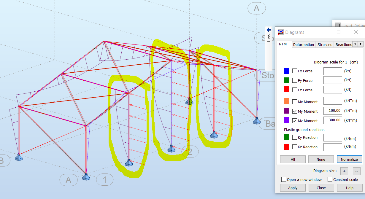Click the left arrow to scroll tabs
This screenshot has height=199, width=365.
click(x=355, y=44)
